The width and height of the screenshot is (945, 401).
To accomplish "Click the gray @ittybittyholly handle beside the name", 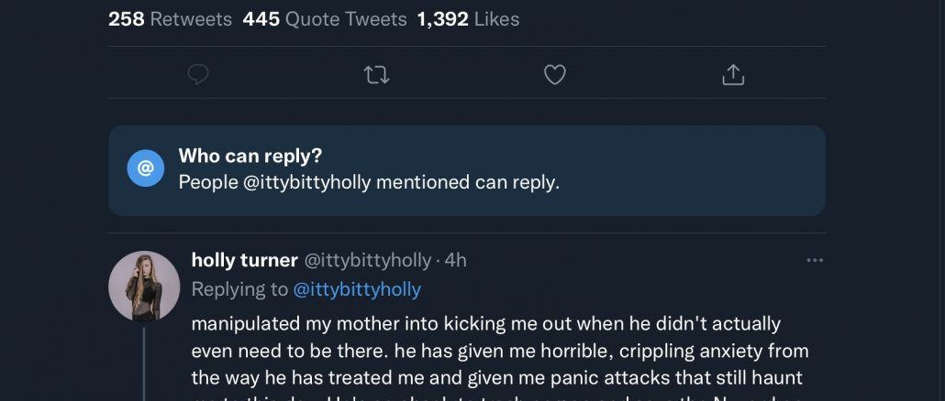I will pyautogui.click(x=367, y=261).
